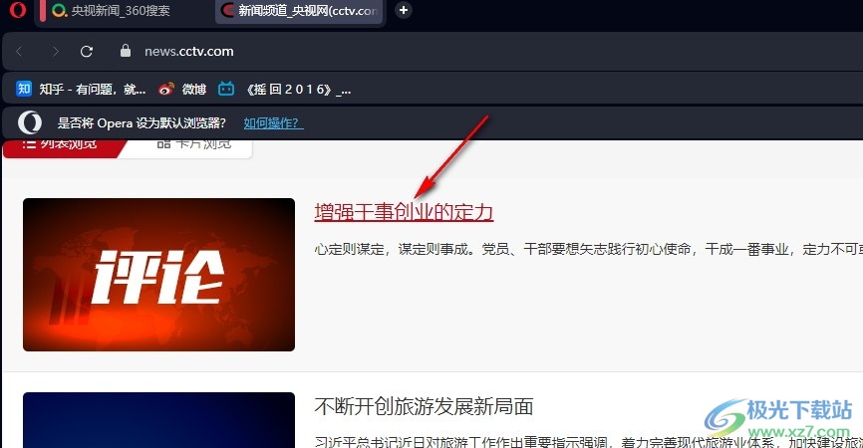Open the 评论 article thumbnail
Image resolution: width=863 pixels, height=448 pixels.
(159, 275)
